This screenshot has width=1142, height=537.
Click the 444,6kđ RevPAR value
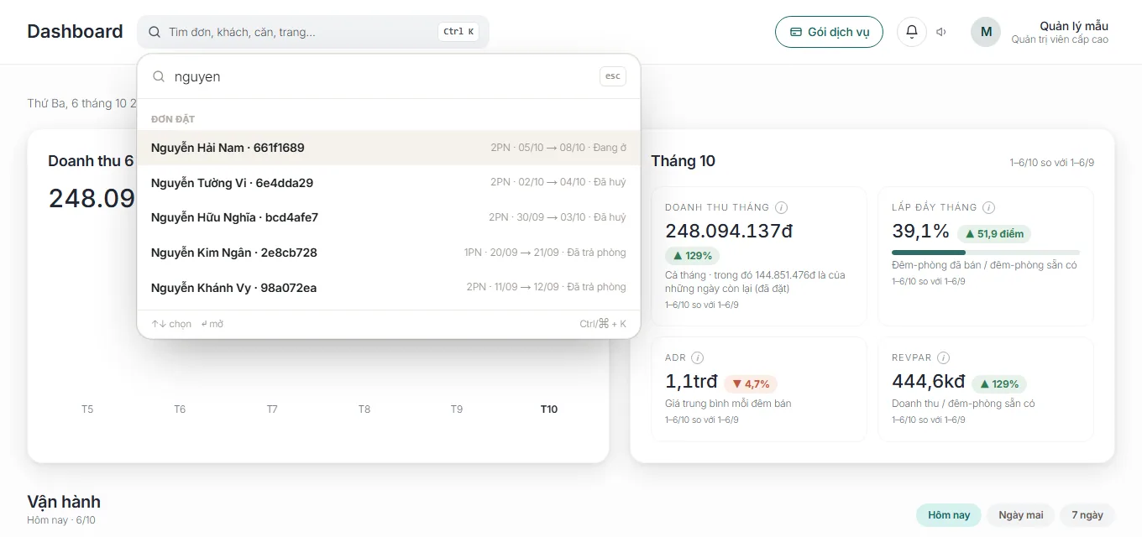[928, 382]
